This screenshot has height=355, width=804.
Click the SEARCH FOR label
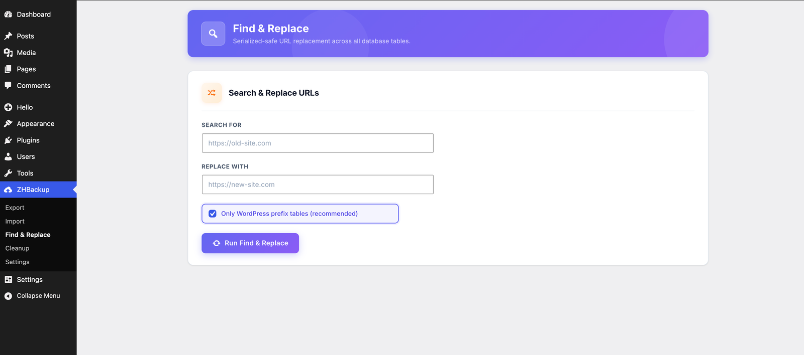click(222, 125)
